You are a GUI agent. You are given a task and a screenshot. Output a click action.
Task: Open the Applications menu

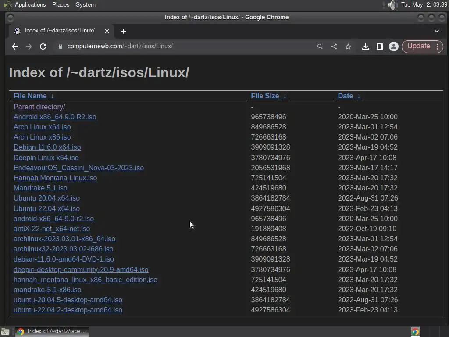click(x=30, y=4)
